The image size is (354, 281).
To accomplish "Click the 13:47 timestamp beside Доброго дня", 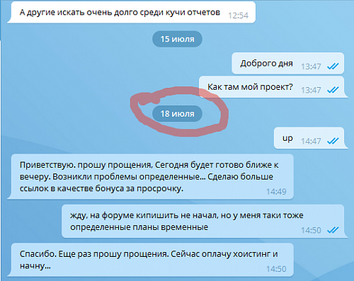I will click(311, 67).
